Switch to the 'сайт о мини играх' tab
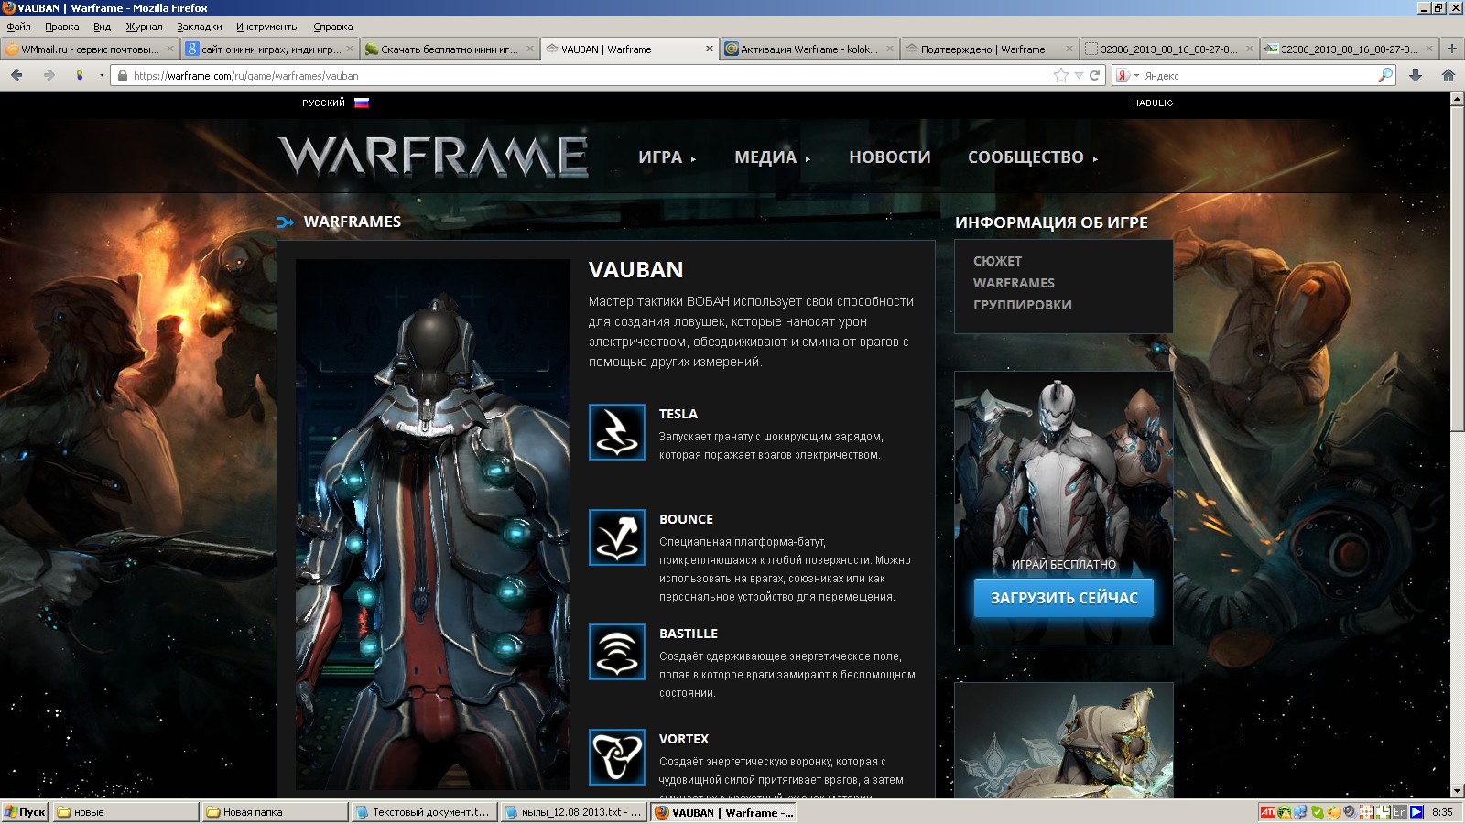1465x824 pixels. [270, 49]
